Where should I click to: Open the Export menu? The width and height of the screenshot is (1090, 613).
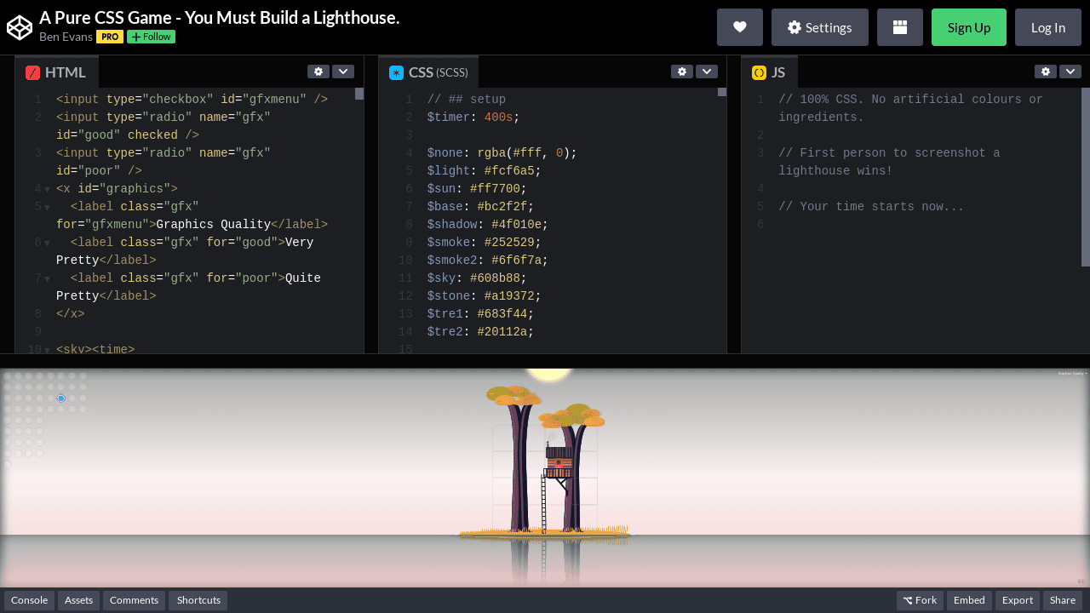[1018, 600]
